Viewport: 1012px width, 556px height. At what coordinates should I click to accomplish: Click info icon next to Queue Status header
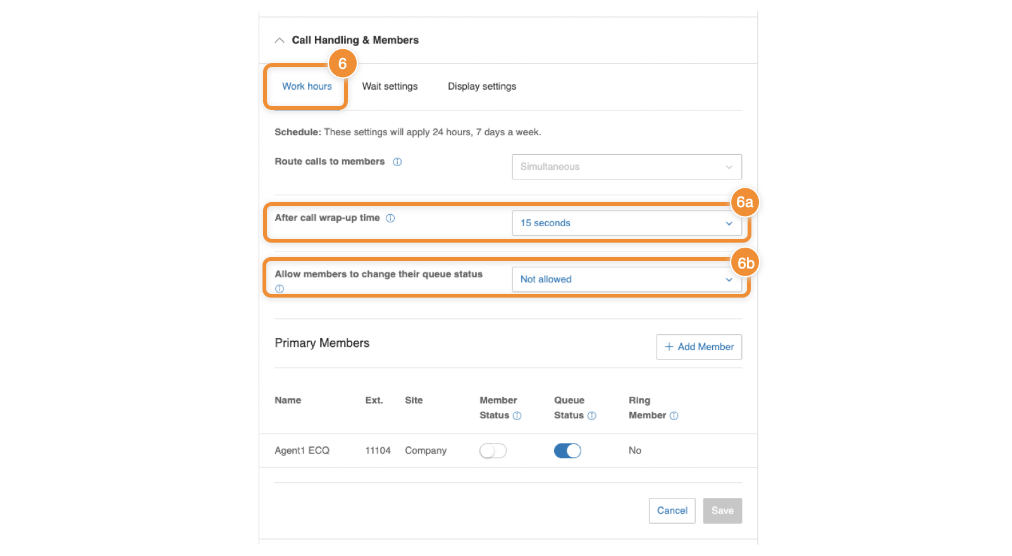[x=591, y=416]
